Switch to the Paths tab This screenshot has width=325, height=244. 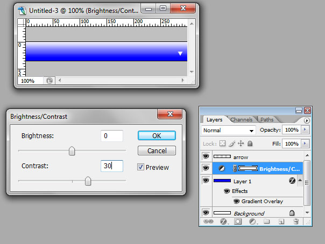pos(267,120)
